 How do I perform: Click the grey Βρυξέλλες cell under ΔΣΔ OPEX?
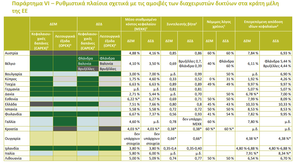pyautogui.click(x=108, y=69)
